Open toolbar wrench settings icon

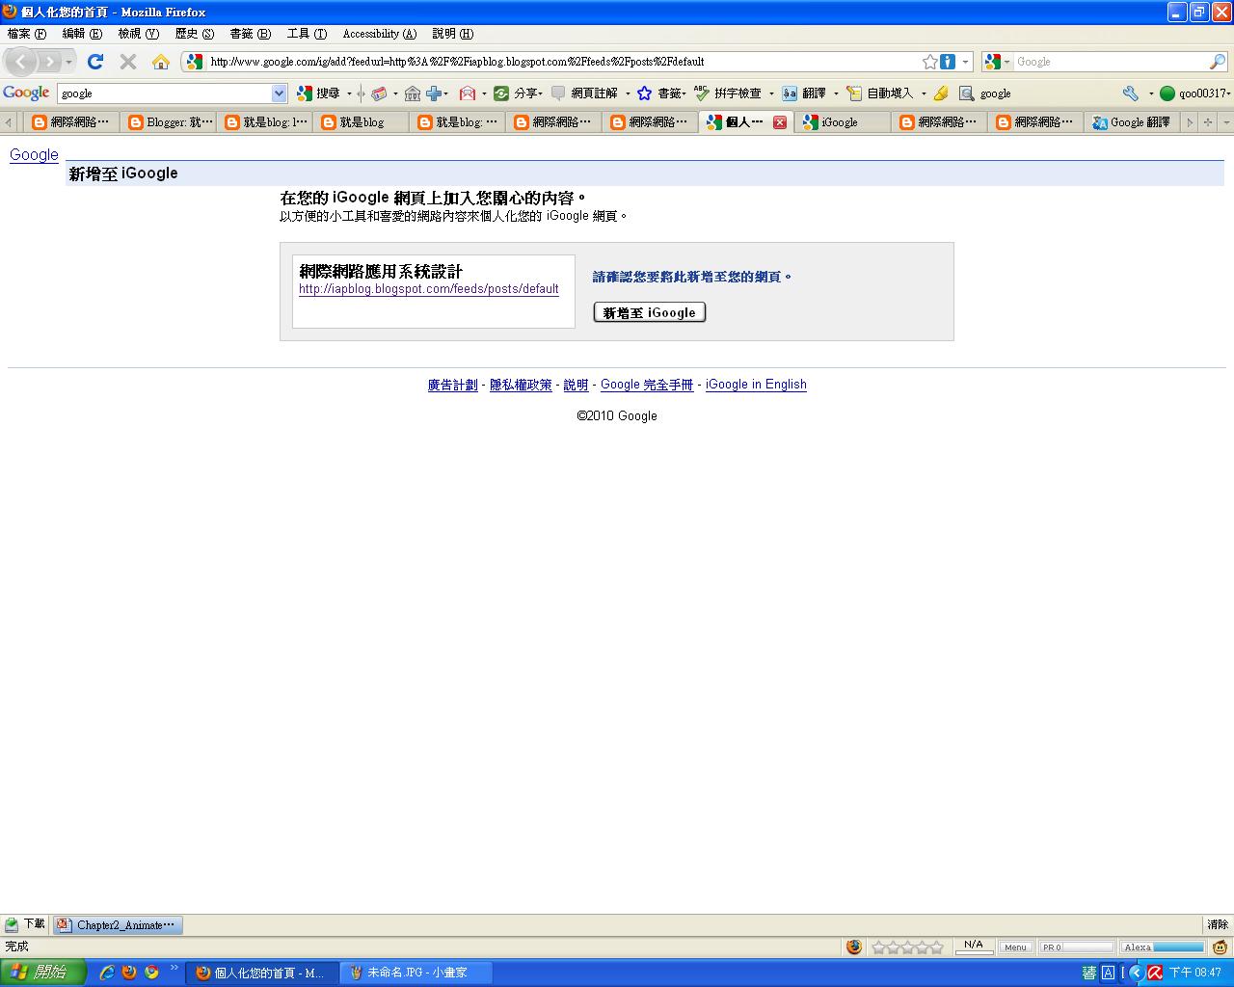tap(1131, 93)
